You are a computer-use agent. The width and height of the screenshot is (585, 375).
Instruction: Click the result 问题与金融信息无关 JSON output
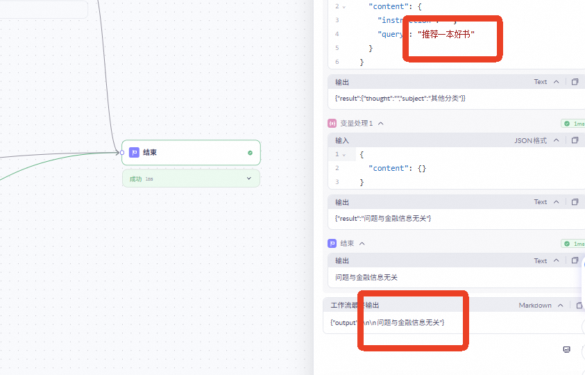coord(383,219)
